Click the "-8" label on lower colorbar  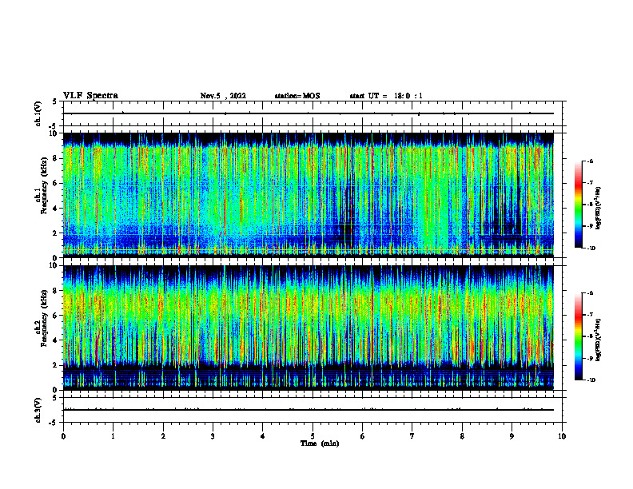pyautogui.click(x=590, y=336)
